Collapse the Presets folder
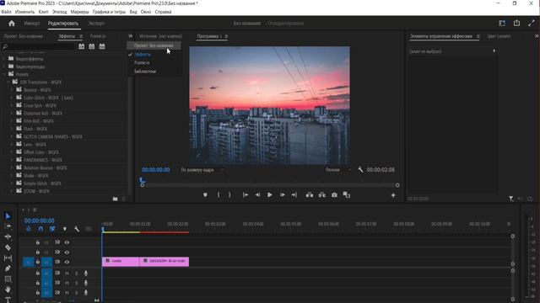Screen dimensions: 540x303 (4, 74)
